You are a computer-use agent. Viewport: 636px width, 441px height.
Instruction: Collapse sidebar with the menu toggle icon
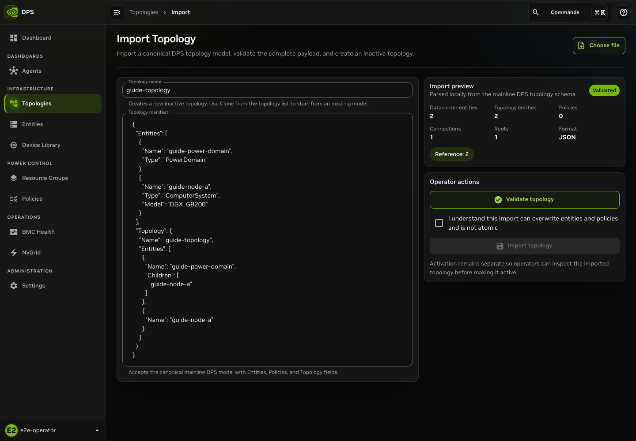[117, 12]
